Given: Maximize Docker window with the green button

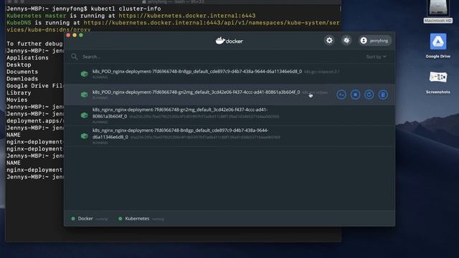Looking at the screenshot, I should (81, 35).
